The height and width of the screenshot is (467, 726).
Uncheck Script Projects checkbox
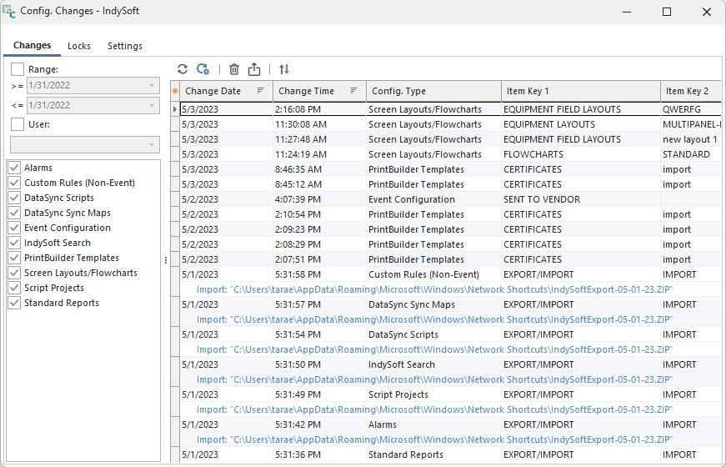coord(14,288)
